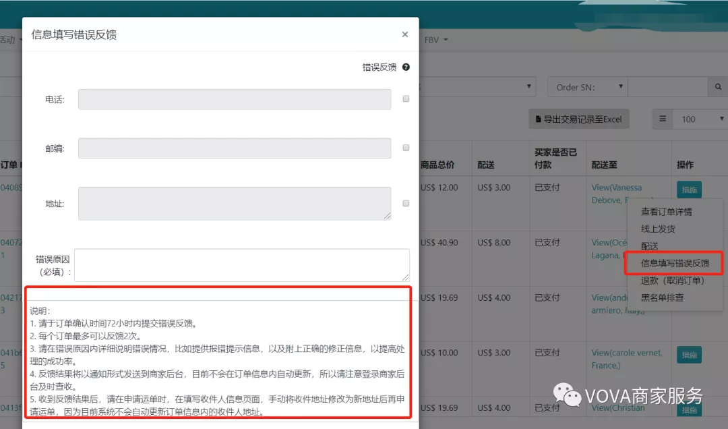The width and height of the screenshot is (728, 429).
Task: Click the search magnifier button
Action: click(718, 87)
